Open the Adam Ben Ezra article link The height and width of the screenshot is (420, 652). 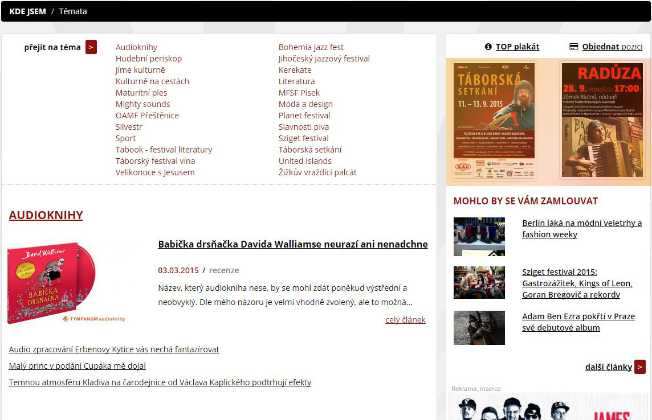578,322
